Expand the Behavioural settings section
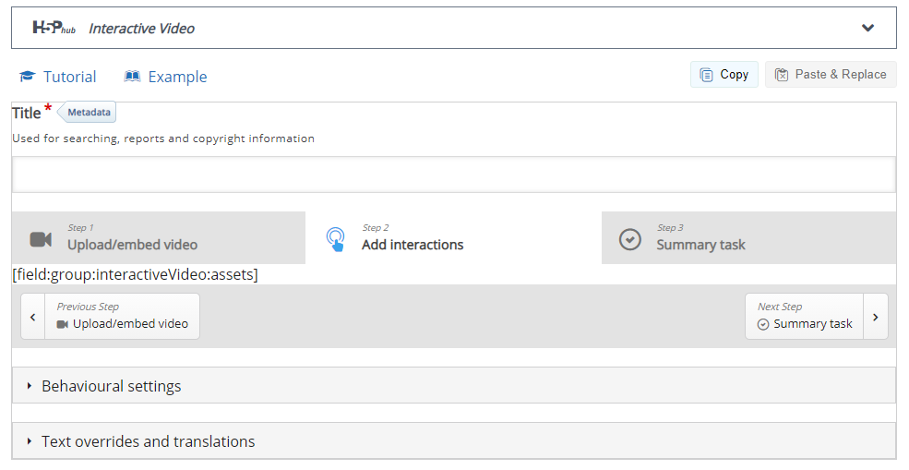Viewport: 909px width, 470px height. pyautogui.click(x=454, y=385)
